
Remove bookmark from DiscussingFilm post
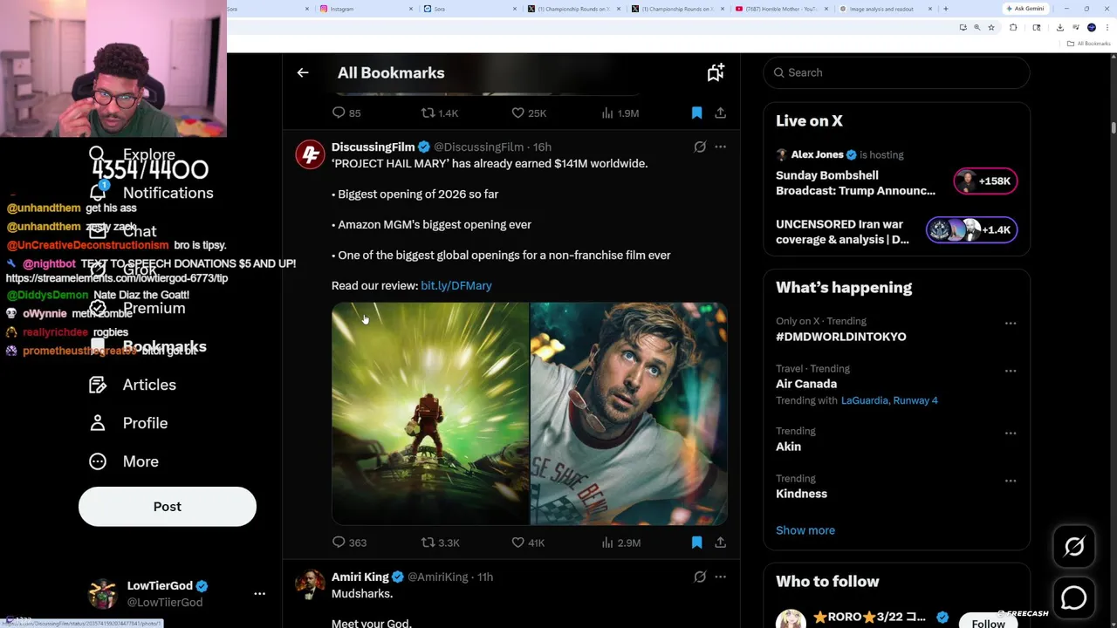(696, 543)
